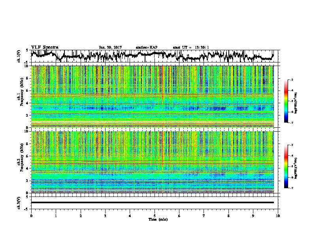Click the upper ch.1 color scale bar
Image resolution: width=313 pixels, height=242 pixels.
click(x=286, y=101)
